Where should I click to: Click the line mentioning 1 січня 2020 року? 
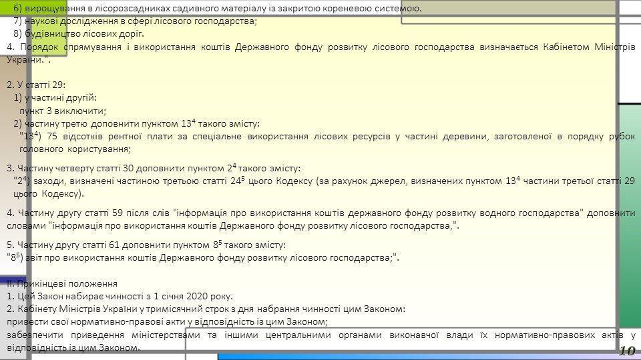tap(119, 296)
